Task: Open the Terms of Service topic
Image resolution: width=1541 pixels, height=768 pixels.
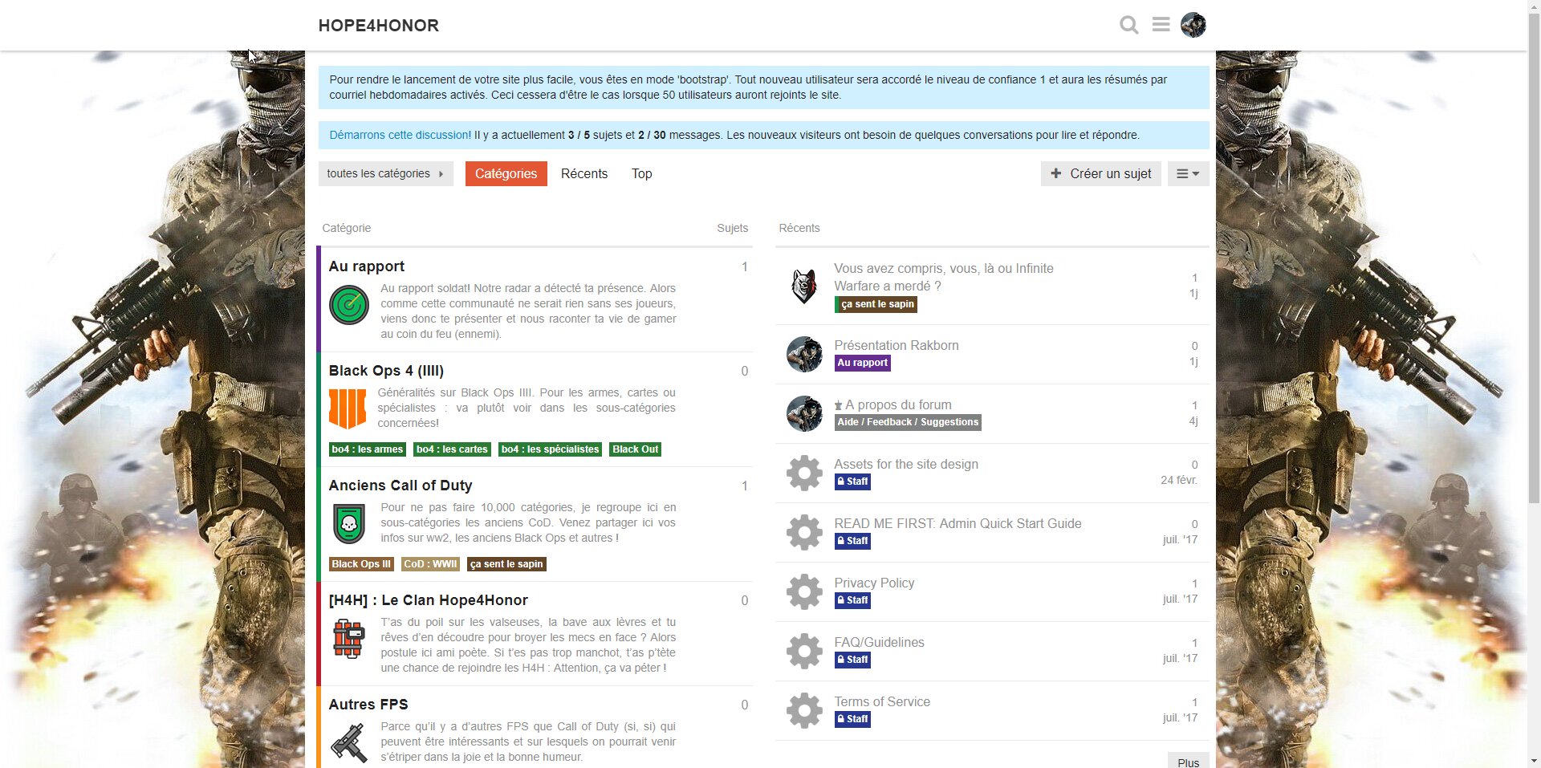Action: [x=882, y=701]
